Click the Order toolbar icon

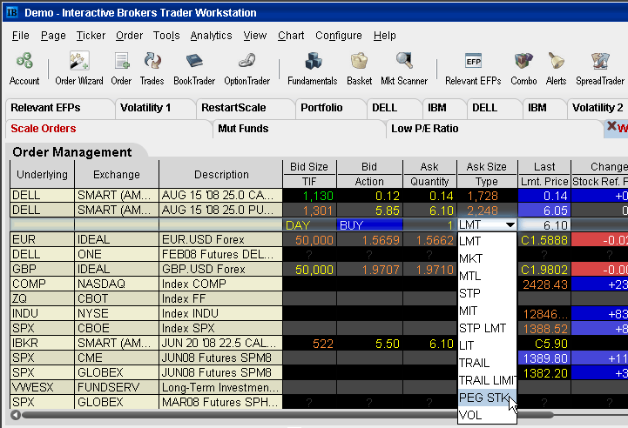(121, 69)
